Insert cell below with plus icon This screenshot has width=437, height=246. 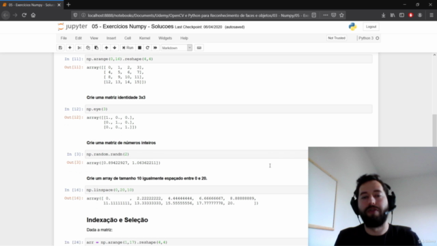tap(70, 48)
